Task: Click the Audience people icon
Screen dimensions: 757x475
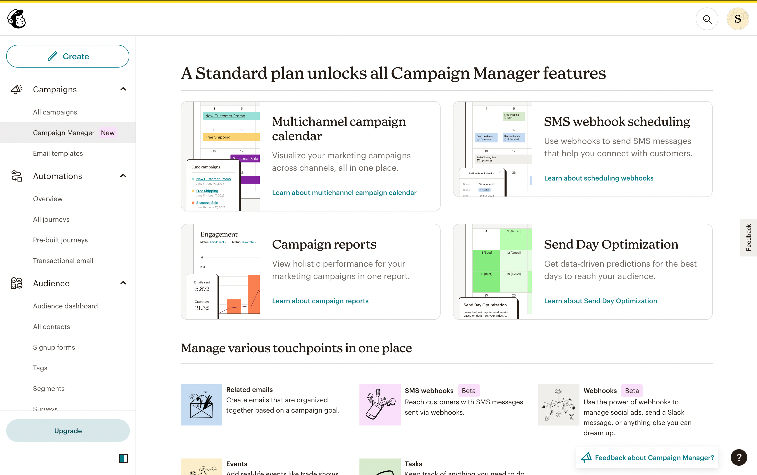Action: 17,283
